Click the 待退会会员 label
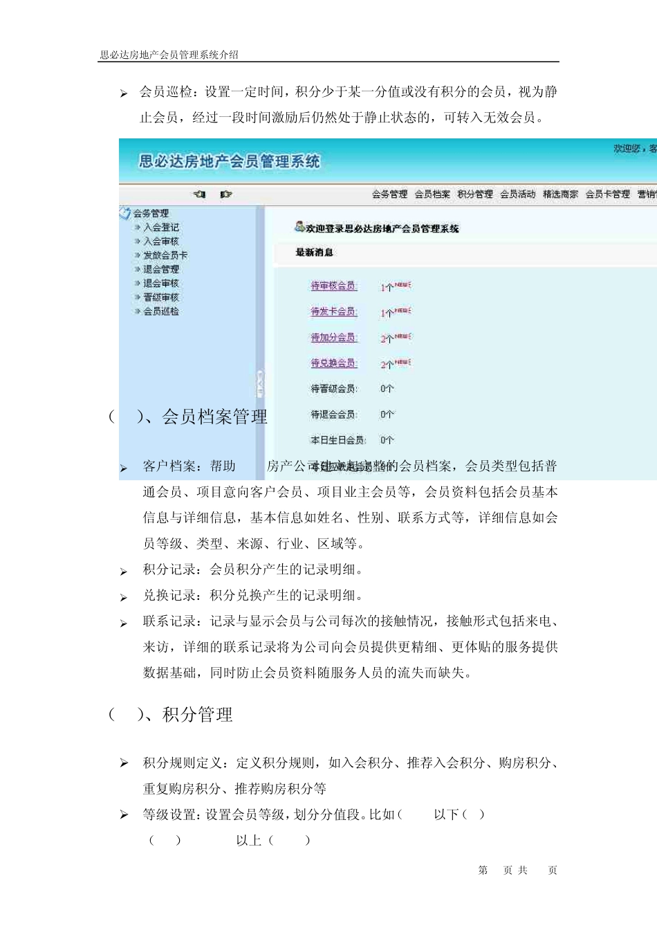Image resolution: width=657 pixels, height=930 pixels. click(333, 414)
